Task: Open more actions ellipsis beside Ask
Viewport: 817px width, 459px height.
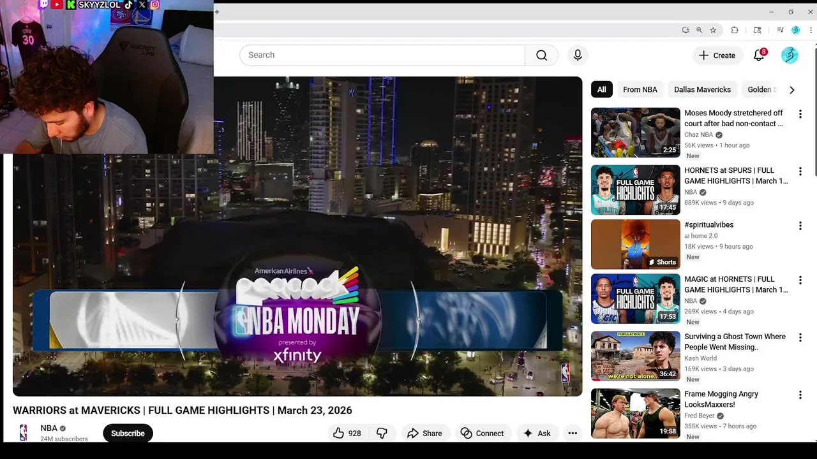Action: [x=573, y=433]
